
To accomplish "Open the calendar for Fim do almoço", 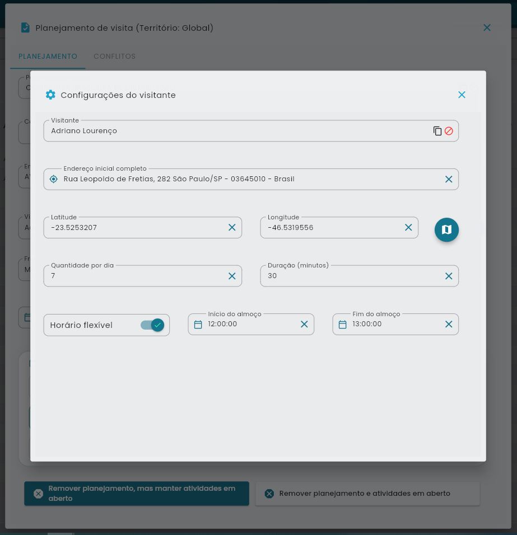I will [x=343, y=324].
